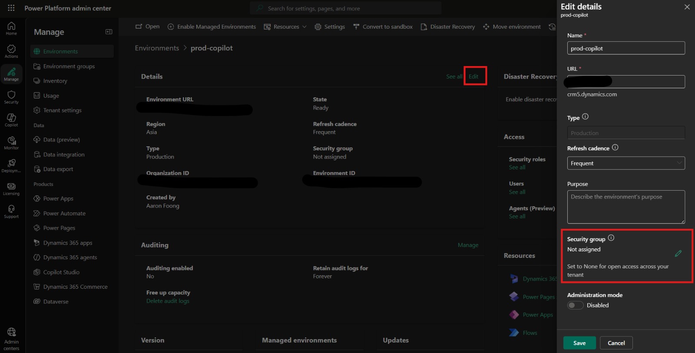Click the Purpose text area
This screenshot has height=353, width=695.
point(626,207)
